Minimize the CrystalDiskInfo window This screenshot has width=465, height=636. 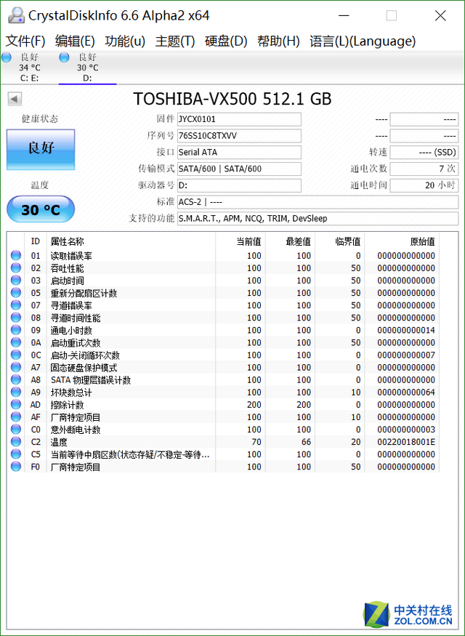344,16
